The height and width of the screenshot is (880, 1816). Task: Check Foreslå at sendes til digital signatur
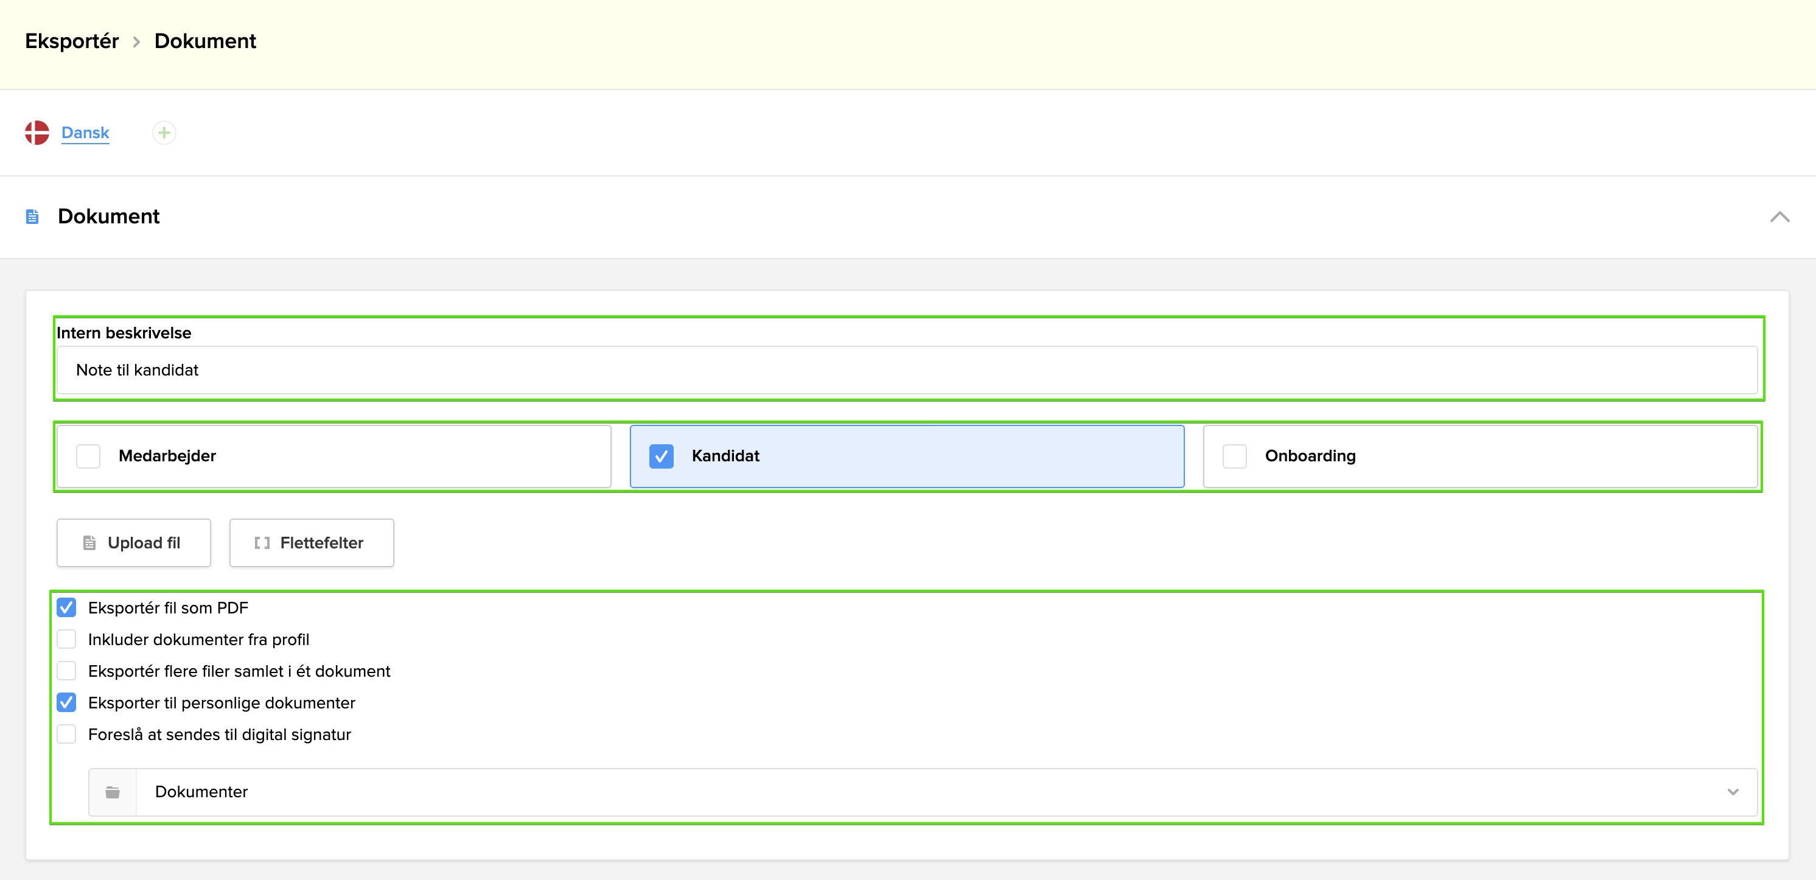(66, 734)
